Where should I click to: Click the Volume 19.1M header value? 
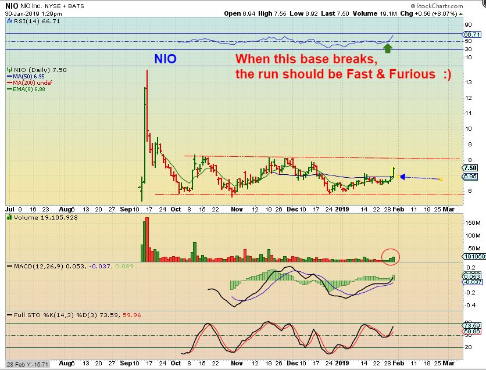375,13
